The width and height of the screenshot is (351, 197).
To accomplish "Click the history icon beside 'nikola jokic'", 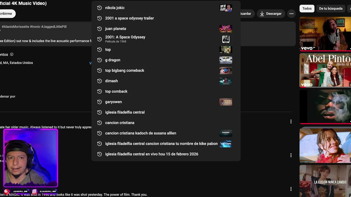I will (x=100, y=8).
